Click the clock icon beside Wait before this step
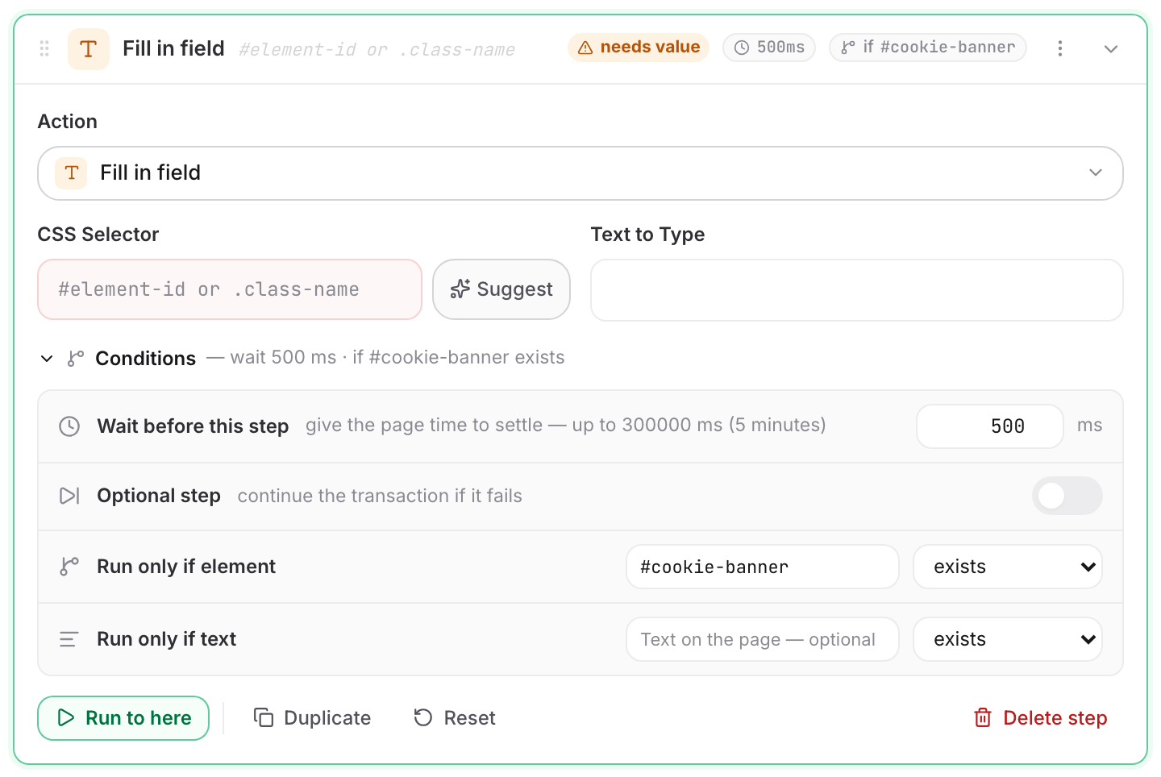The height and width of the screenshot is (777, 1161). 69,426
